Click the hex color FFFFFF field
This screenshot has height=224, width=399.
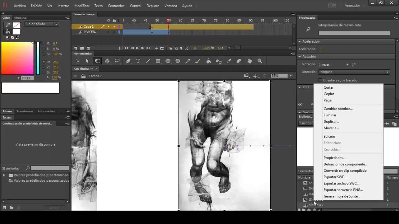click(27, 78)
